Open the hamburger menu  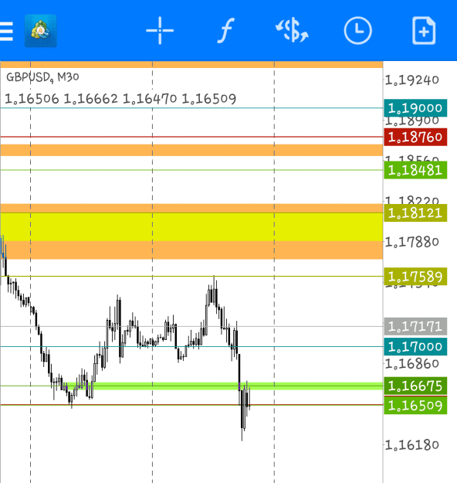6,31
